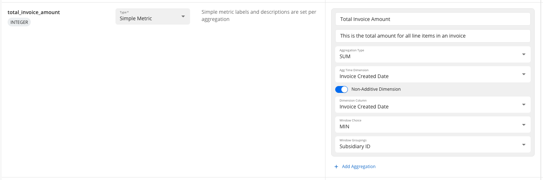
Task: Click the Agg Time Dimension caret icon
Action: click(523, 74)
